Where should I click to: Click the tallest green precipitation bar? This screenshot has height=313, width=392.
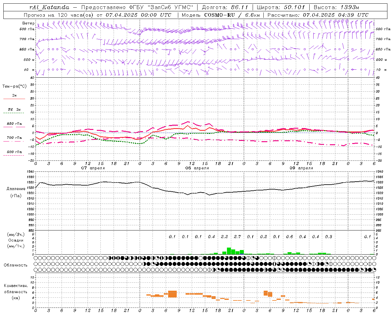tap(229, 251)
